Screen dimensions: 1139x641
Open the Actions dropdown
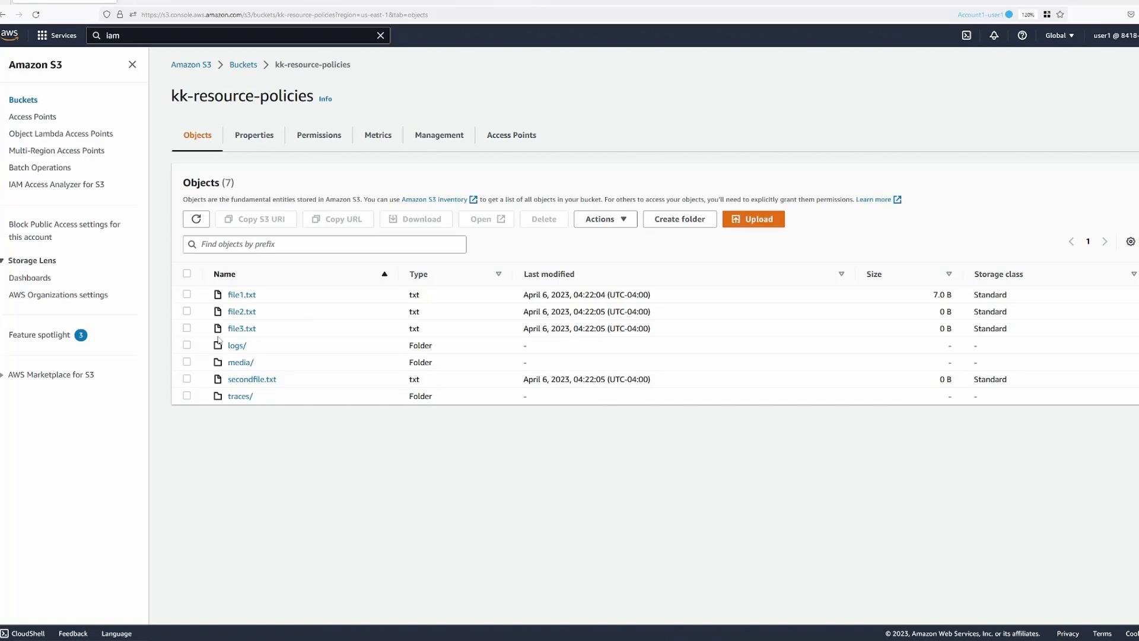(x=605, y=219)
